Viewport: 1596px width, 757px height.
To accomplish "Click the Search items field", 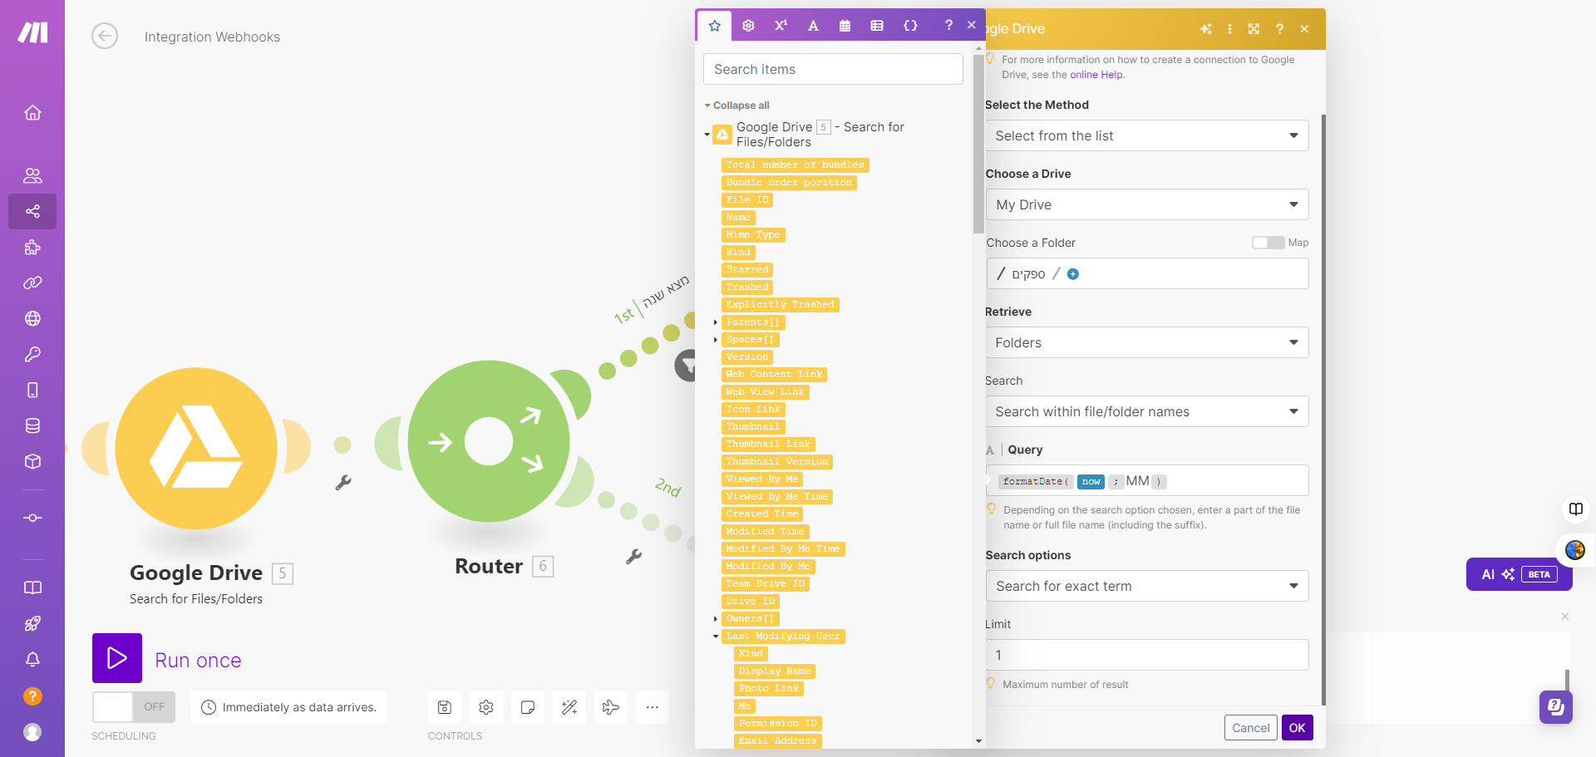I will coord(833,69).
